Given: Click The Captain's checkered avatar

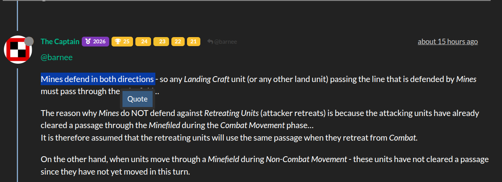Looking at the screenshot, I should pos(18,50).
